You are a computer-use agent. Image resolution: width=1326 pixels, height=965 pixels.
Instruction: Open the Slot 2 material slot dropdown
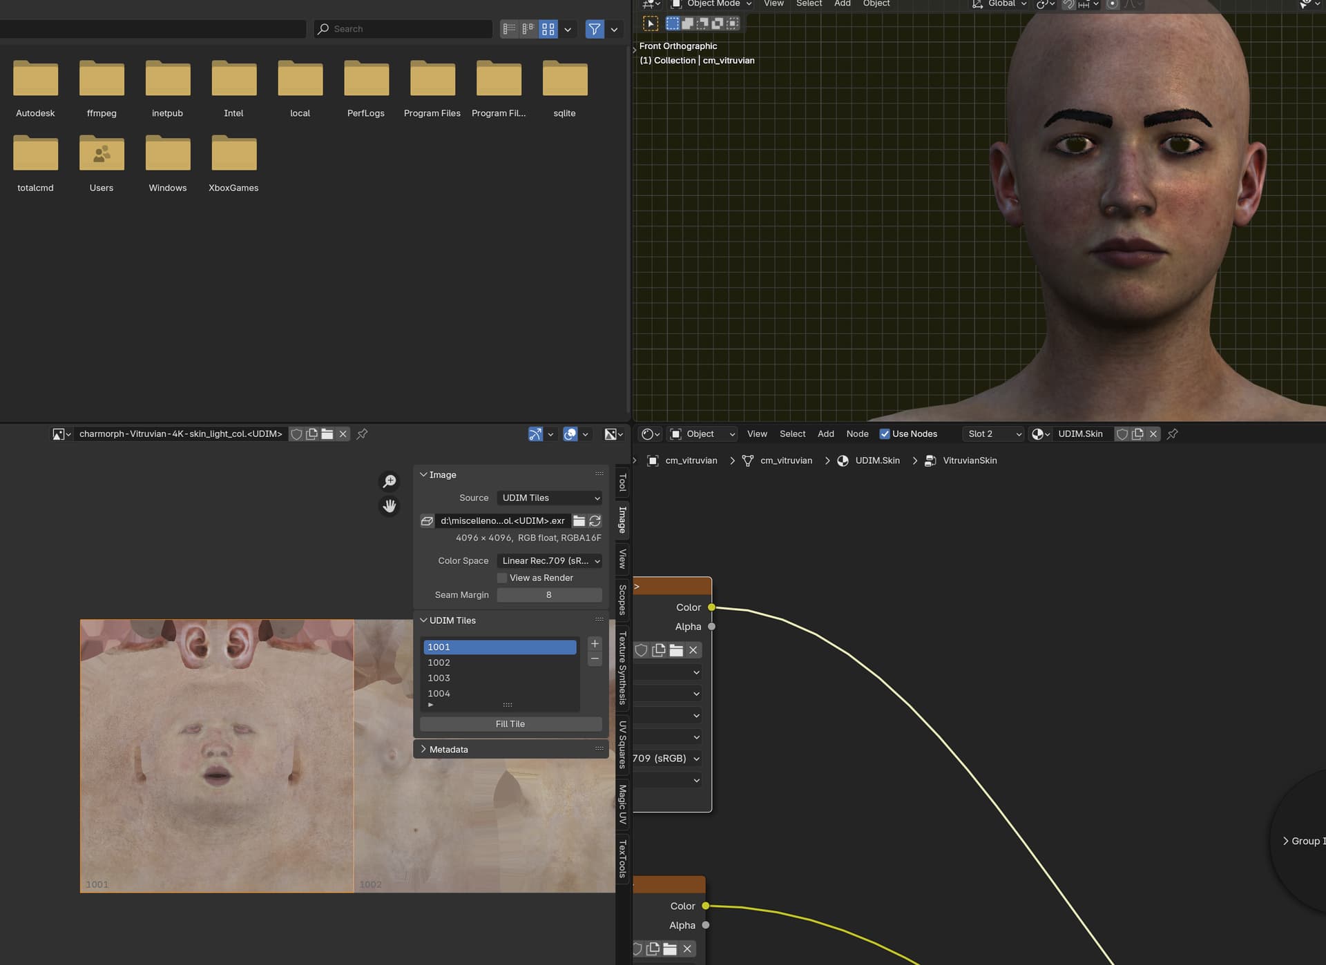click(x=995, y=434)
